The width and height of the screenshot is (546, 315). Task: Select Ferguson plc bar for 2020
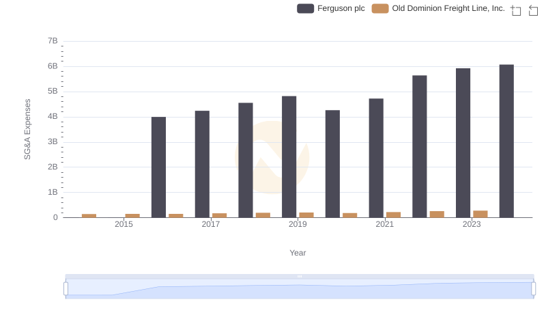(x=332, y=164)
